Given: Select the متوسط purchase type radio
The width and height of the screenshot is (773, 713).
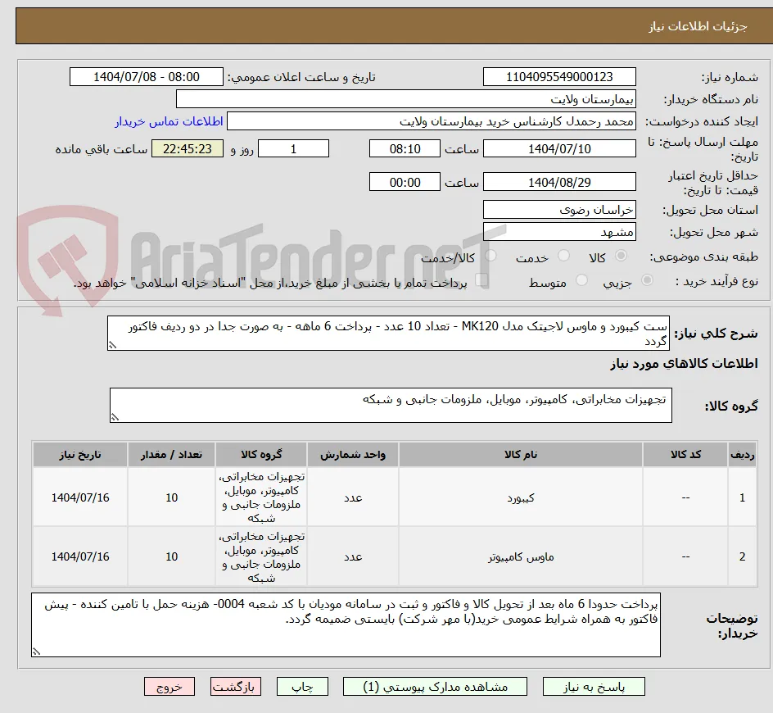Looking at the screenshot, I should click(581, 280).
